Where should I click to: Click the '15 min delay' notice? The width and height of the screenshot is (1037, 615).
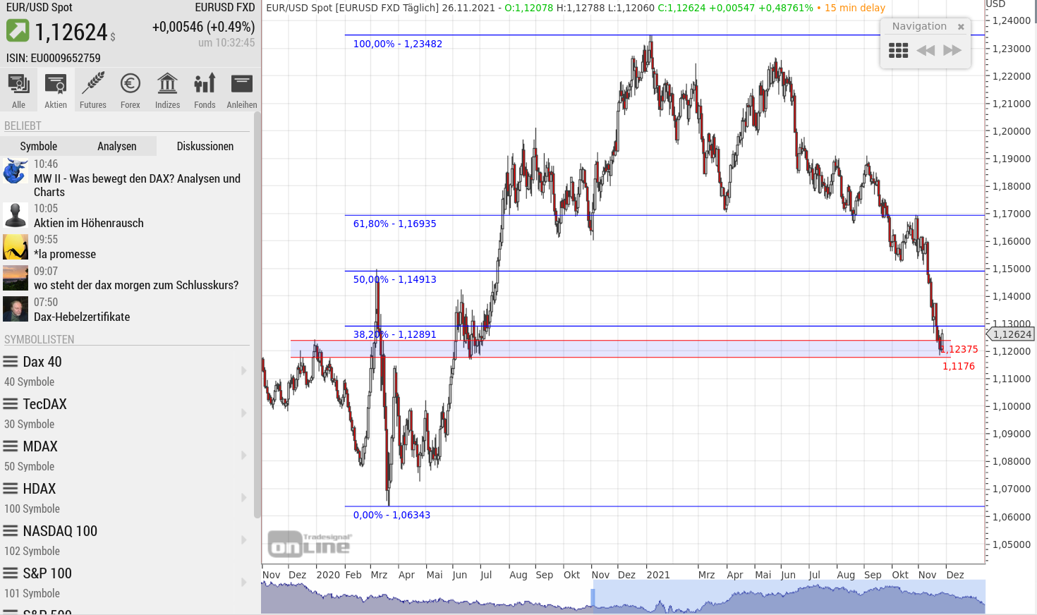855,8
